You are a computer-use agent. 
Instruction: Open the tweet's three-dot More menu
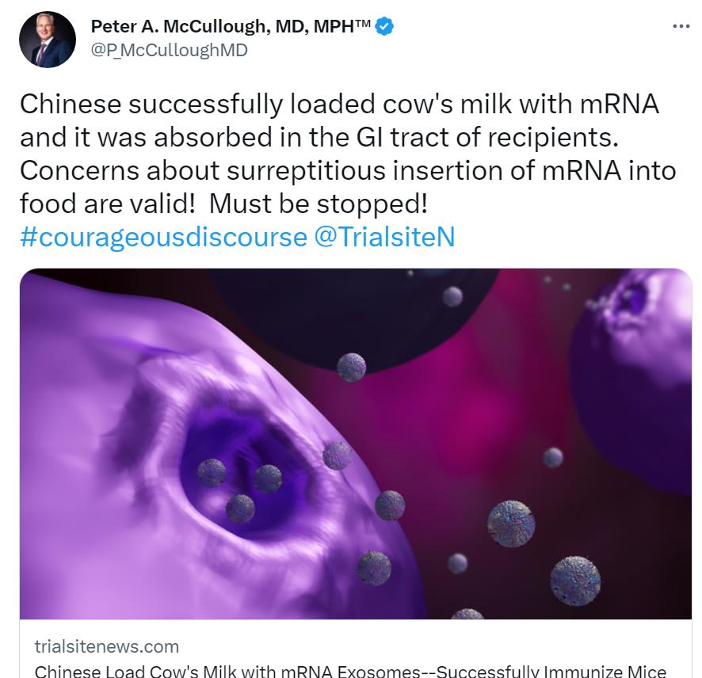click(681, 27)
